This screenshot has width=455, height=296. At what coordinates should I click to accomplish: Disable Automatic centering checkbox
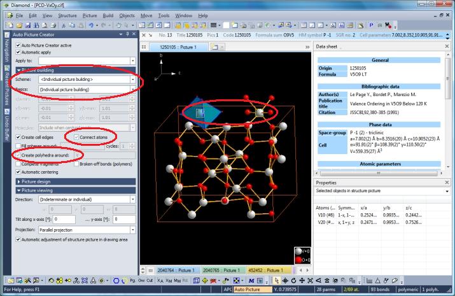pos(18,172)
